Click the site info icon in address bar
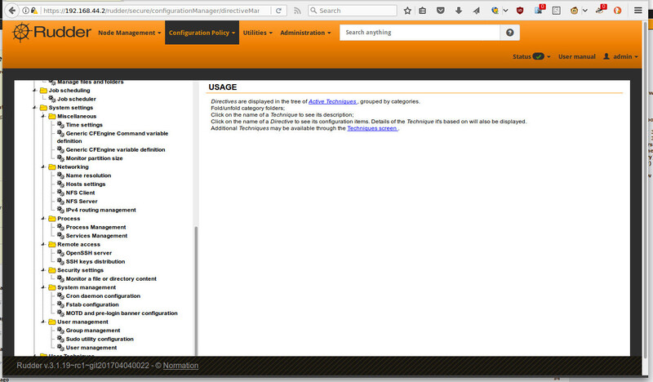The width and height of the screenshot is (653, 382). pos(26,11)
